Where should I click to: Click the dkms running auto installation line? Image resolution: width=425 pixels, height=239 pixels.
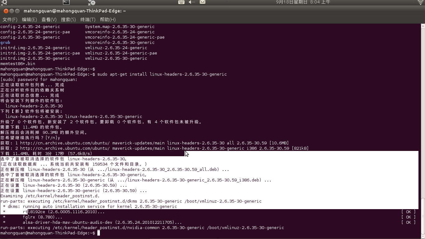coord(90,207)
